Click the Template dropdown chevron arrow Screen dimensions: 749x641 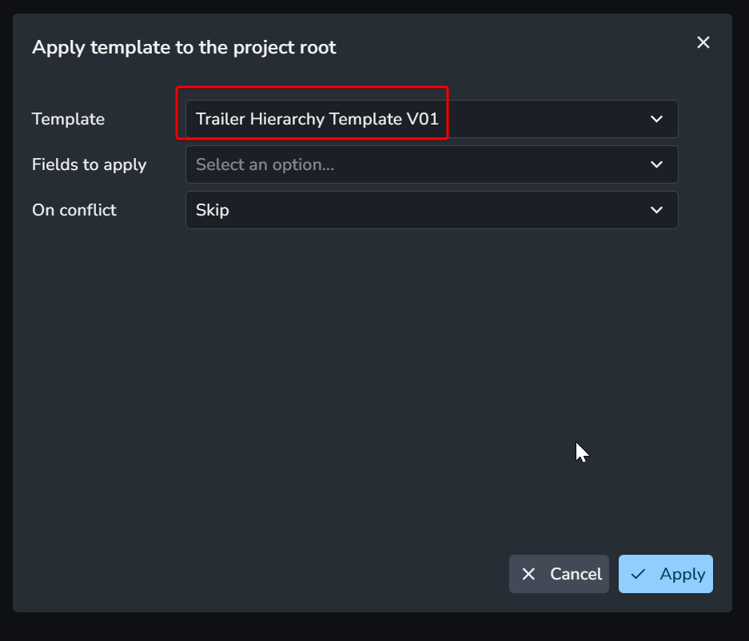(657, 119)
